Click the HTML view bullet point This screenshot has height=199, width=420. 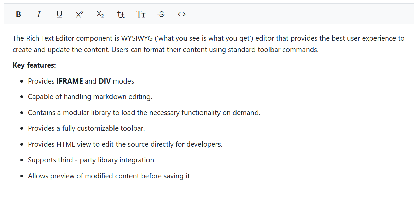(x=125, y=144)
